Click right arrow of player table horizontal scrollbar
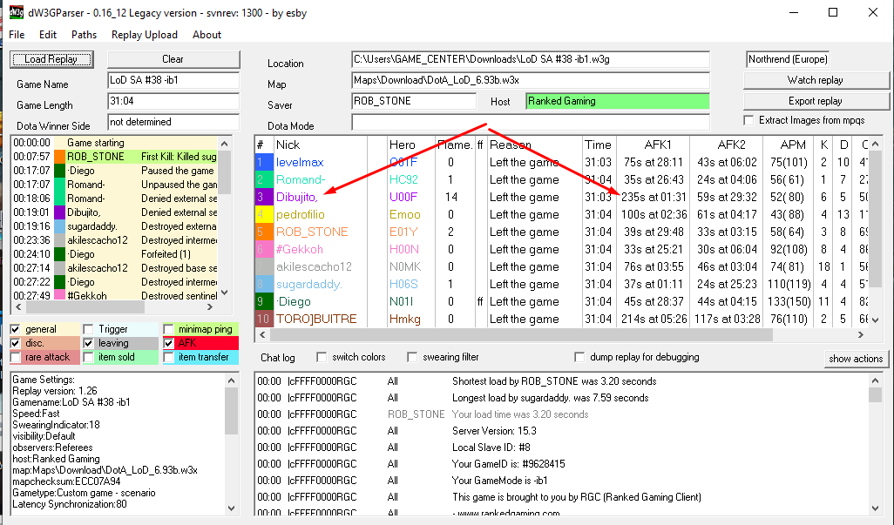 click(861, 335)
